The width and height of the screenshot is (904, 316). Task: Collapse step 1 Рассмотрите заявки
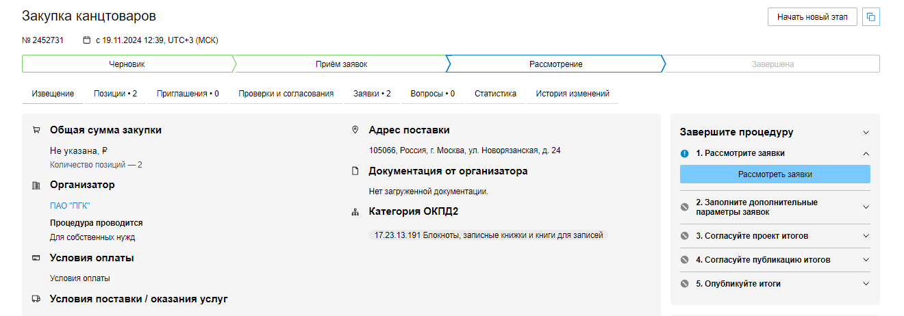tap(866, 154)
